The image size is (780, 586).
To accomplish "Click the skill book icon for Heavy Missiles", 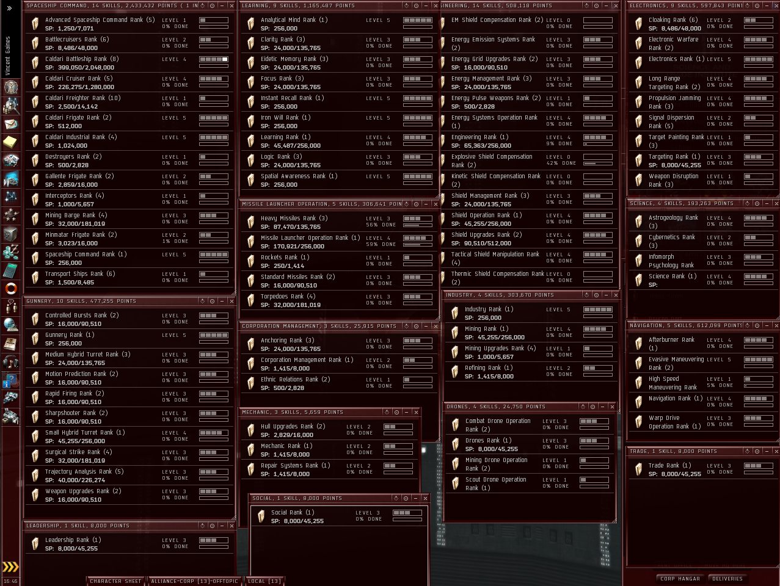I will (250, 222).
